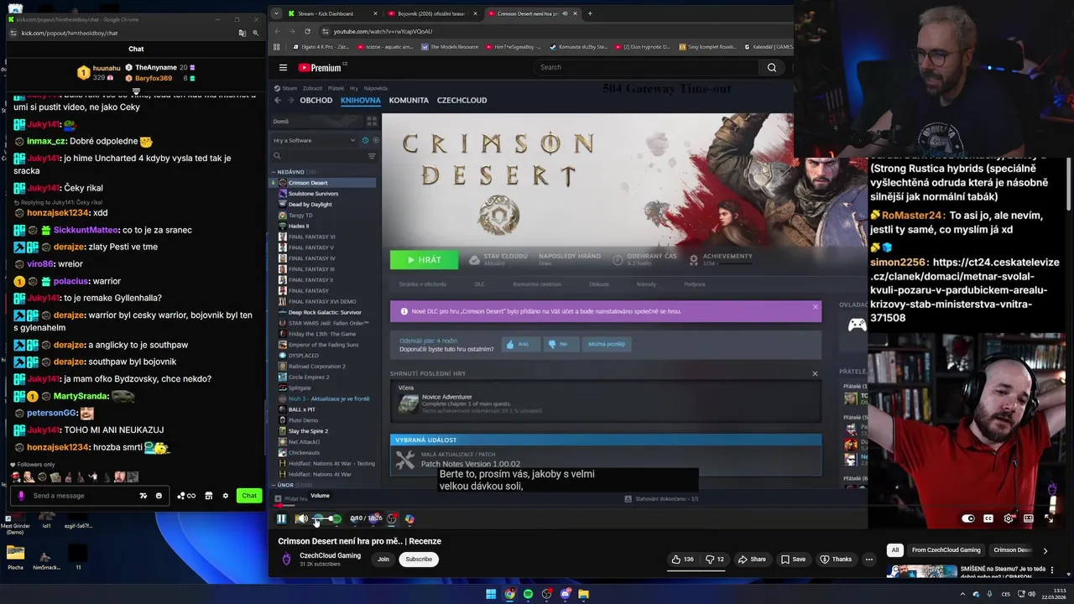Click the green HRÁT button in the video

coord(424,260)
